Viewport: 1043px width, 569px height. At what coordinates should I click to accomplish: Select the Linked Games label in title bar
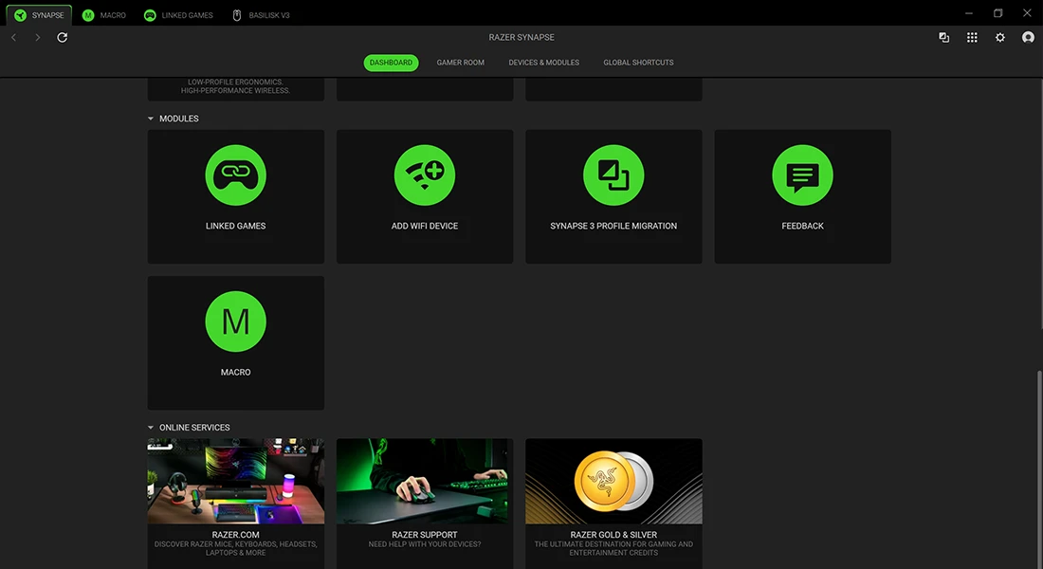188,15
